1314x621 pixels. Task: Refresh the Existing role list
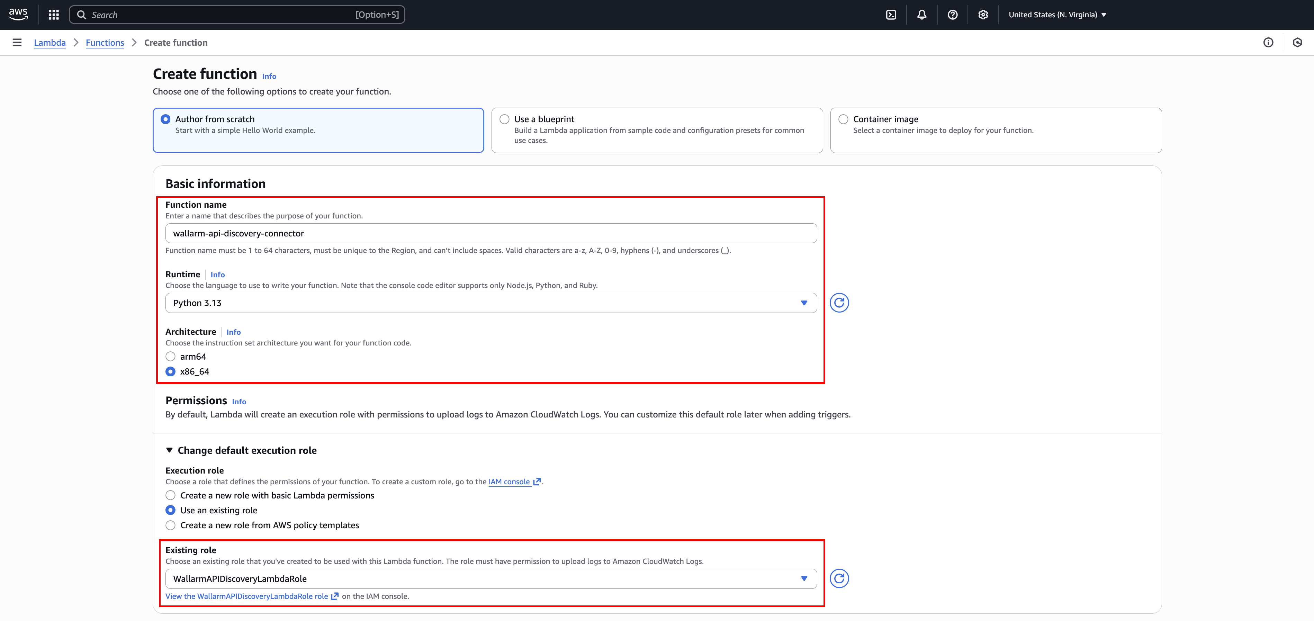pyautogui.click(x=839, y=578)
